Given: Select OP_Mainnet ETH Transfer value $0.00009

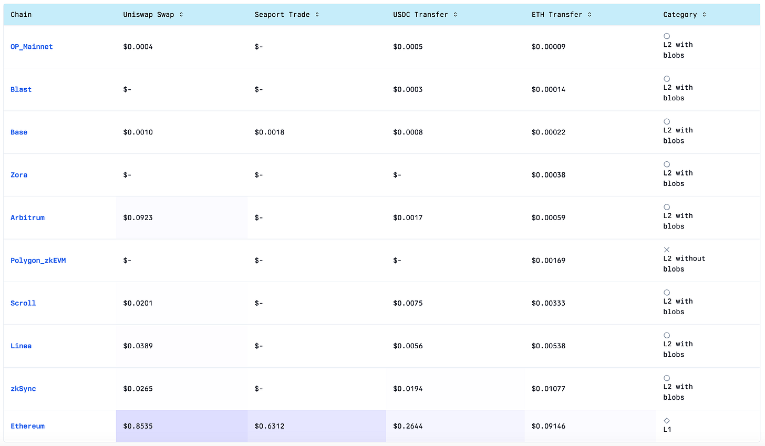Looking at the screenshot, I should pyautogui.click(x=549, y=47).
